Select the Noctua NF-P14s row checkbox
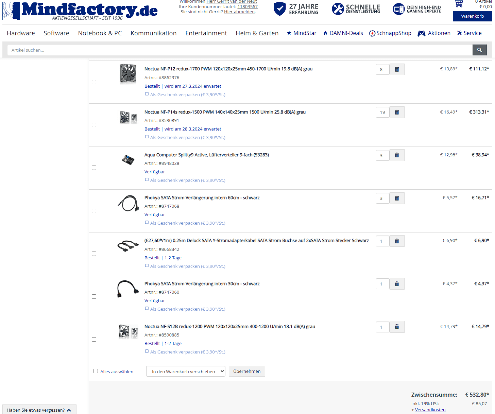 (x=94, y=125)
